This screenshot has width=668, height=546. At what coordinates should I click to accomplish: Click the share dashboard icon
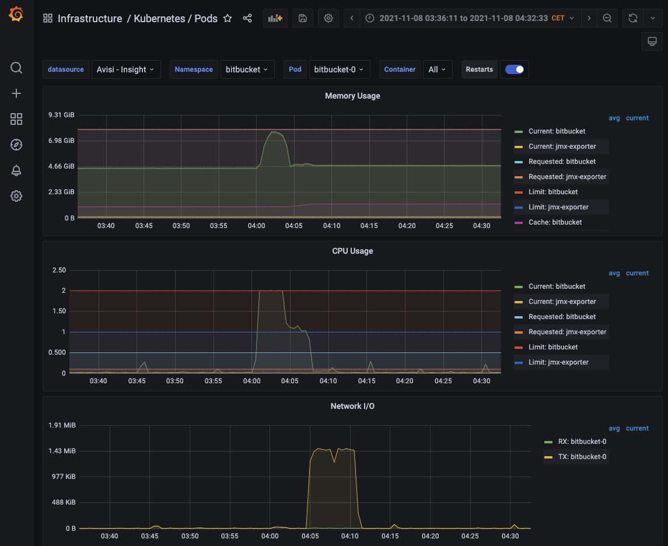click(x=247, y=18)
